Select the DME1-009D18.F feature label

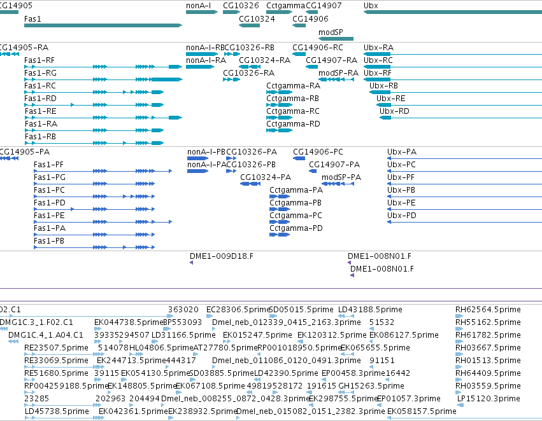(222, 256)
